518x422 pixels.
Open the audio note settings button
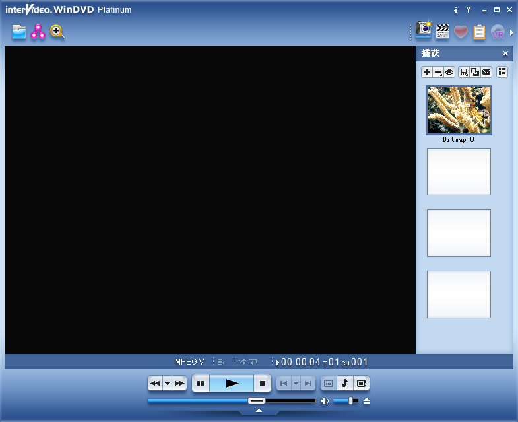[345, 384]
